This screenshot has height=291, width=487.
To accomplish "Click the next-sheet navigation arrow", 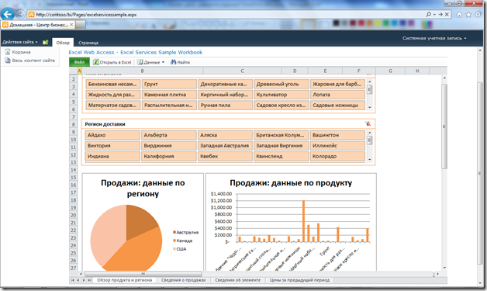I will click(x=84, y=280).
